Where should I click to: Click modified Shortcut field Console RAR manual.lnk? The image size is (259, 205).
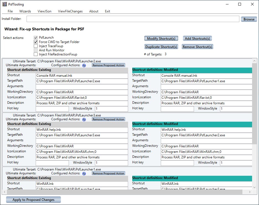tap(206, 76)
